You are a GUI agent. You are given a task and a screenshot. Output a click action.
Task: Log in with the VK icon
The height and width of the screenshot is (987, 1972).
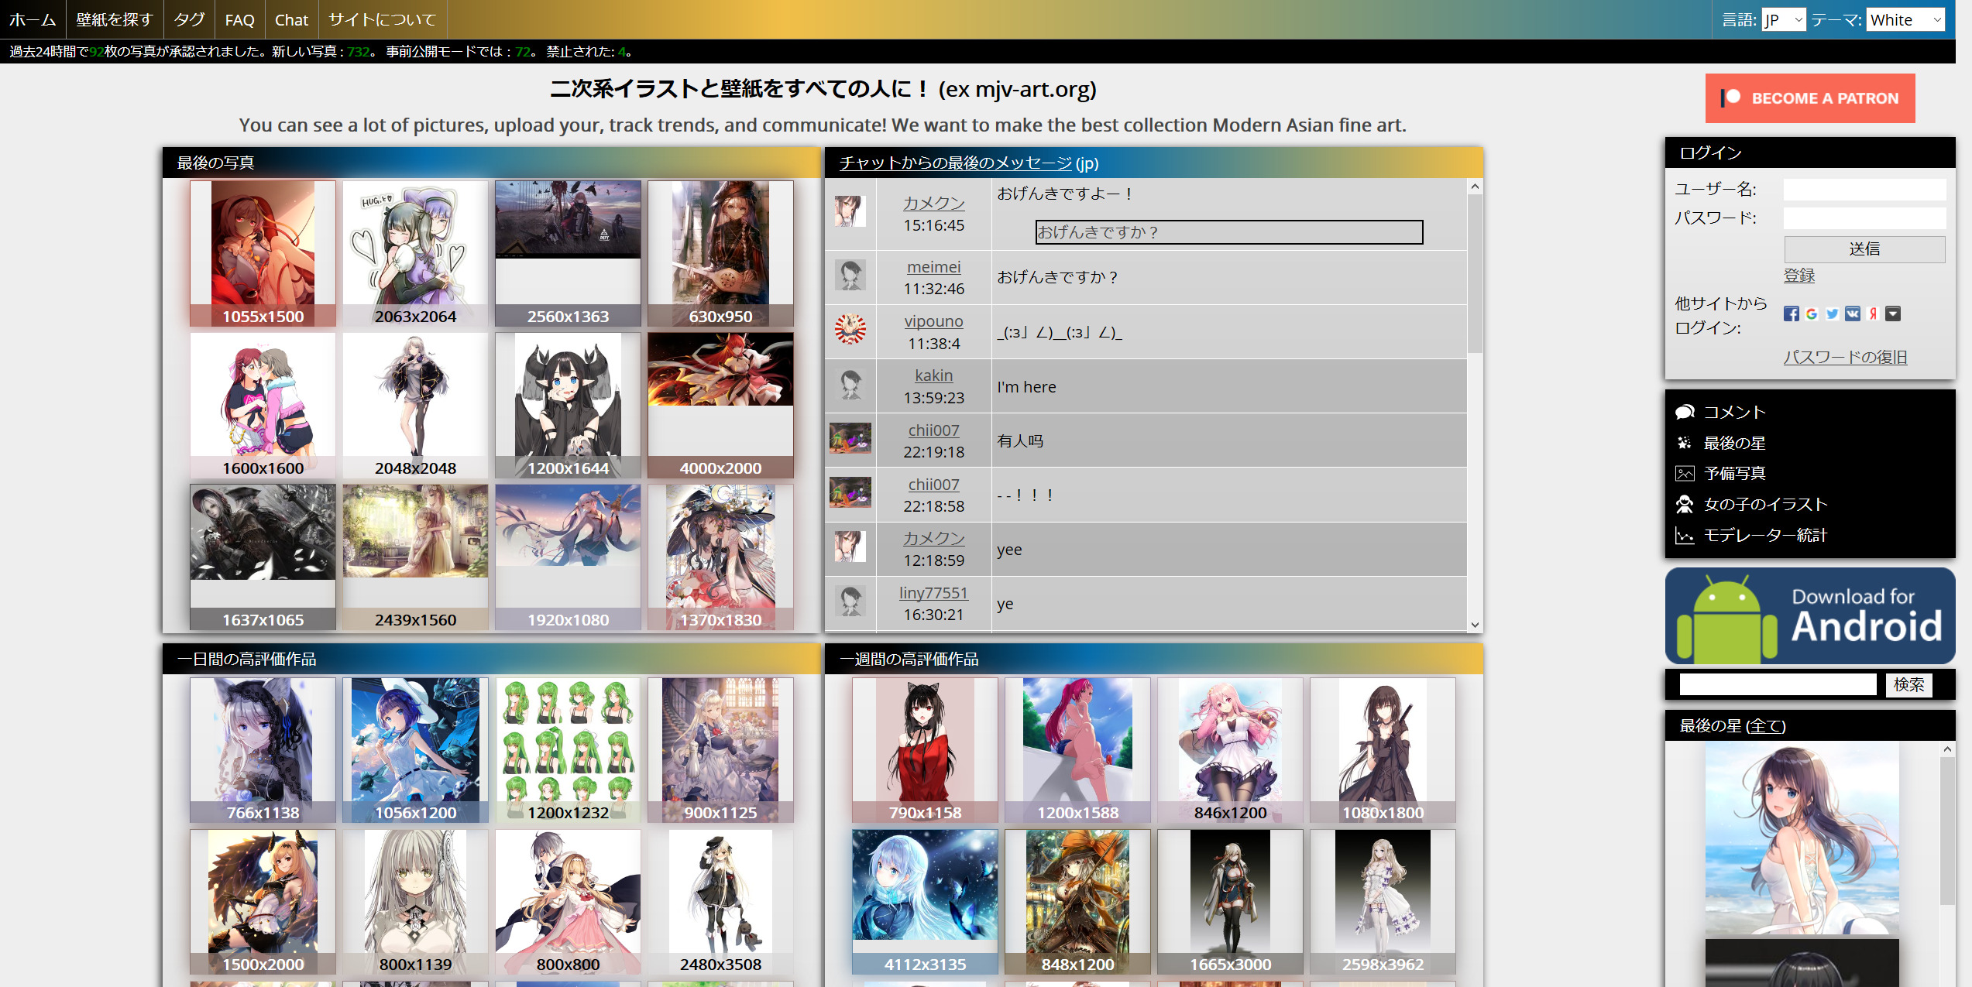1852,314
